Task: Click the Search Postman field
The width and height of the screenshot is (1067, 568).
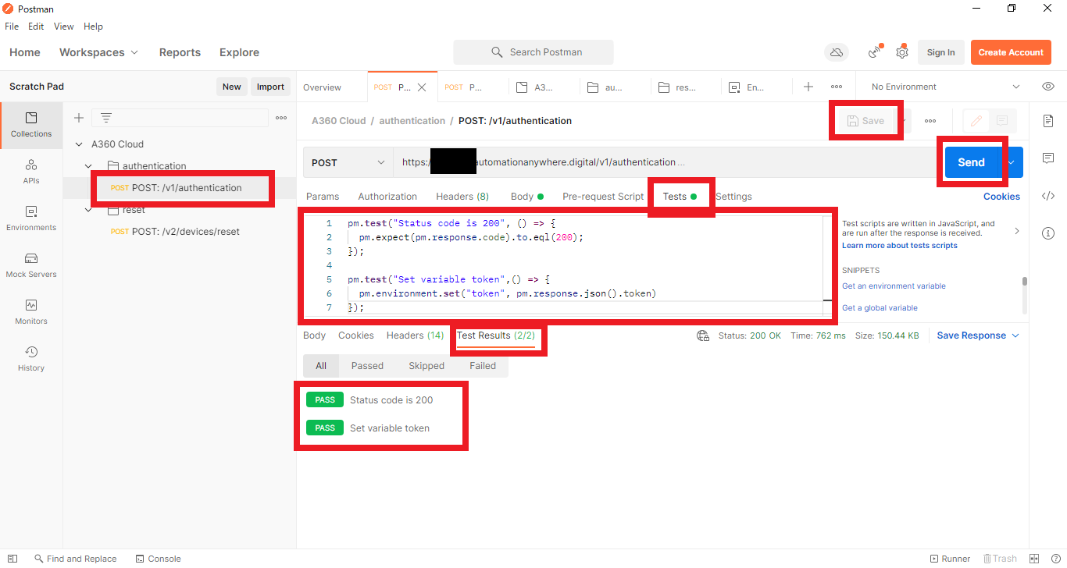Action: [533, 52]
